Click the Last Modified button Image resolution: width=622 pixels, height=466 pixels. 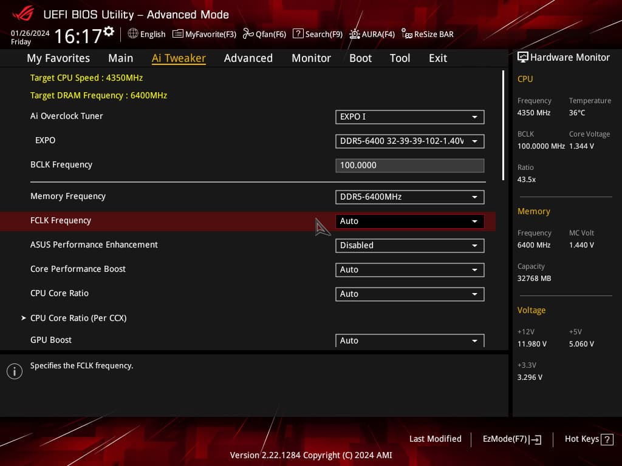tap(436, 439)
